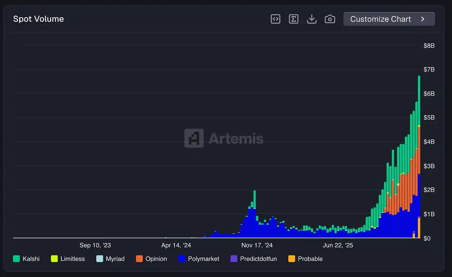Click the Spot Volume title
The height and width of the screenshot is (277, 452).
coord(38,19)
